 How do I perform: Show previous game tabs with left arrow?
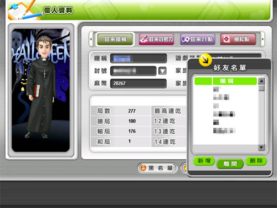91,39
